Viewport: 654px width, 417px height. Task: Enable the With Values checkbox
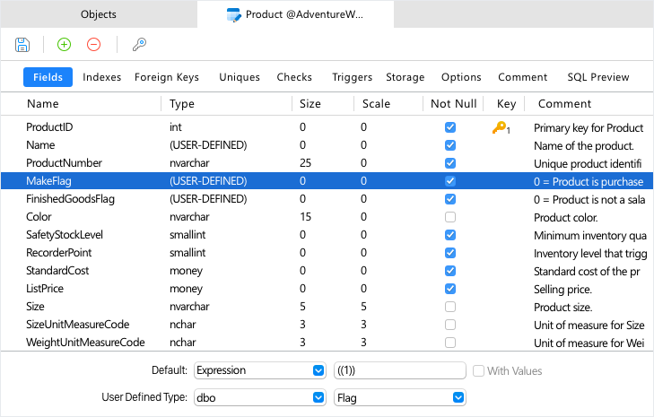[479, 370]
